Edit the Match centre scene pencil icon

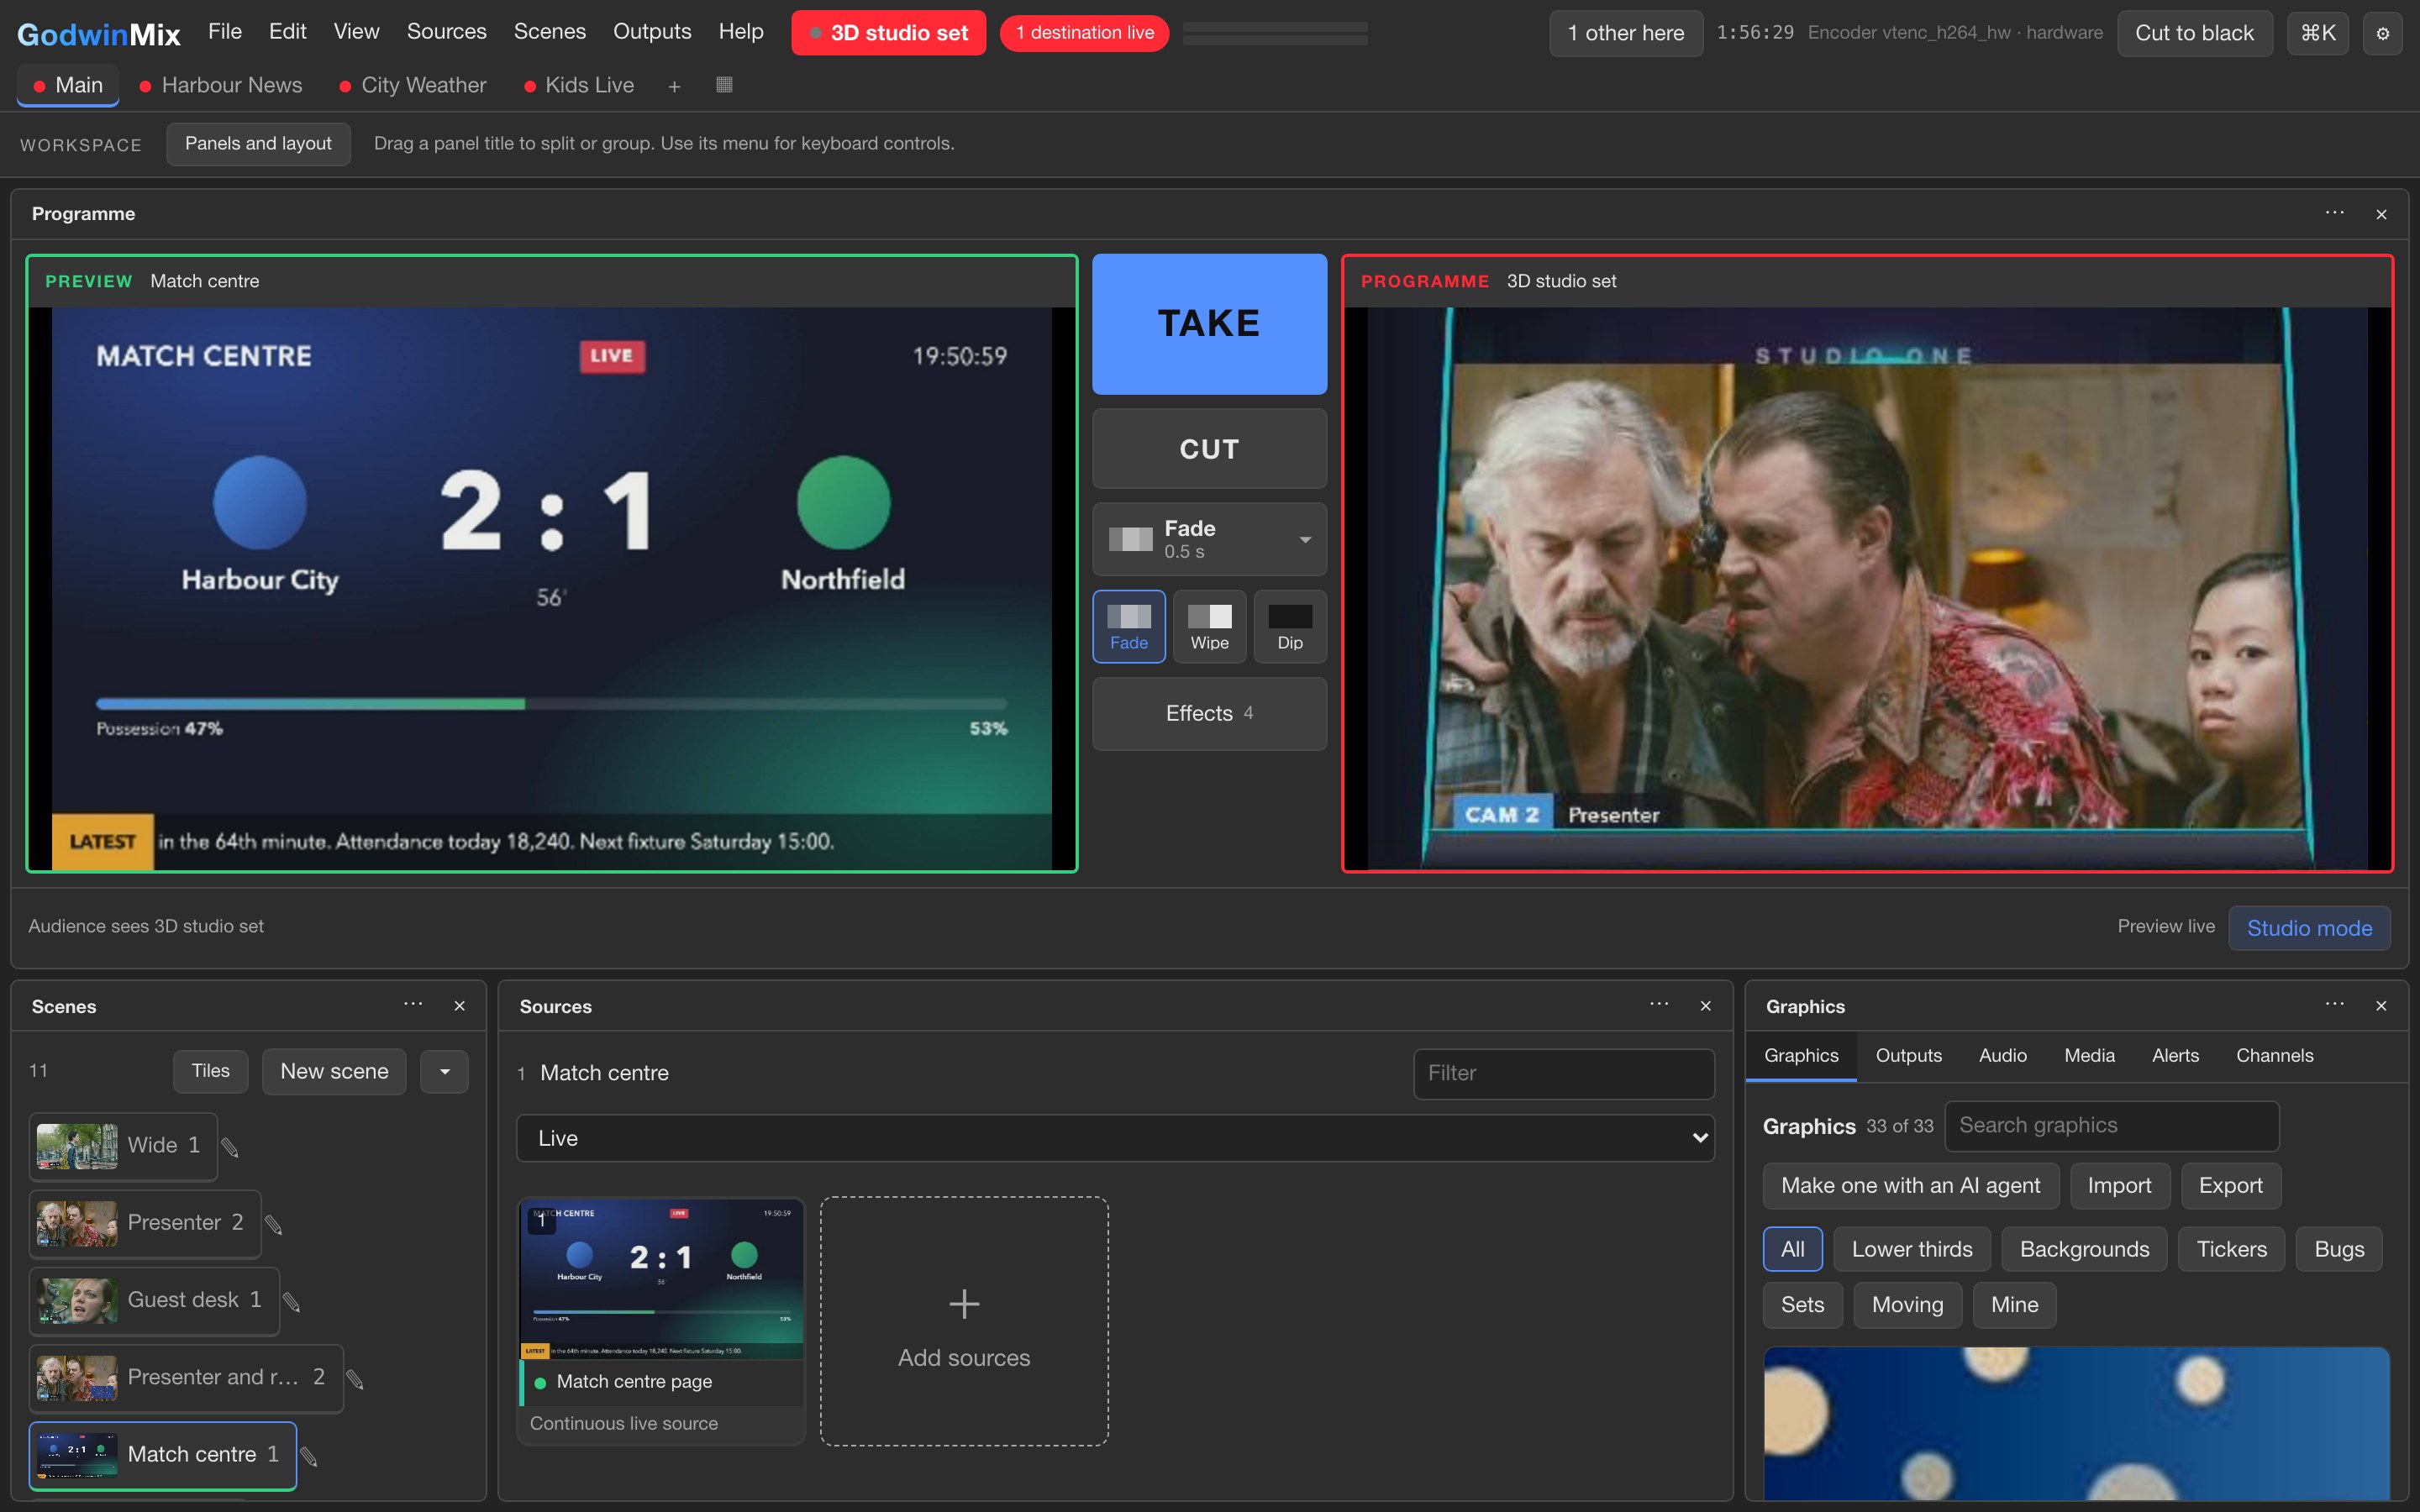pos(309,1457)
